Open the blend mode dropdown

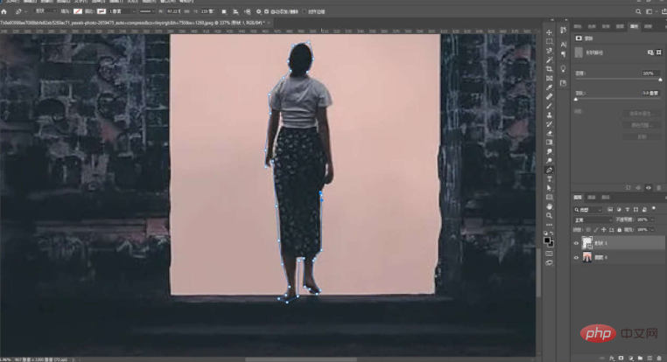pyautogui.click(x=592, y=219)
